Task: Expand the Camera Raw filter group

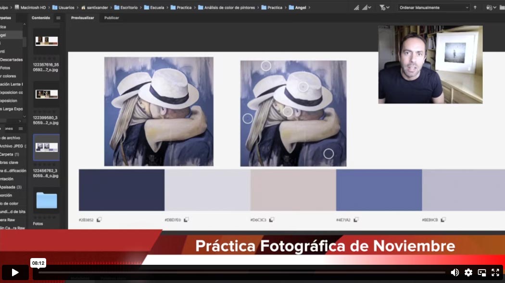Action: coord(7,220)
